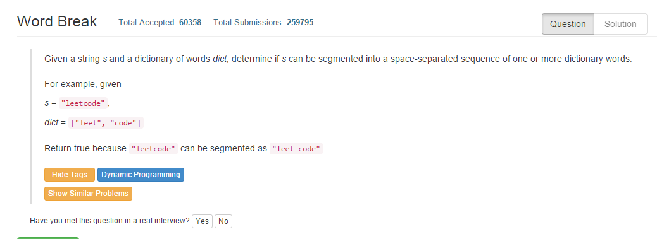
Task: Select the ["leet", "code"] dict code snippet
Action: 106,123
